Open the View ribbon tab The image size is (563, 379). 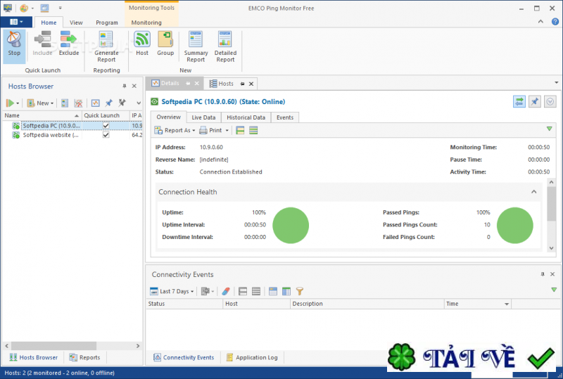coord(76,23)
